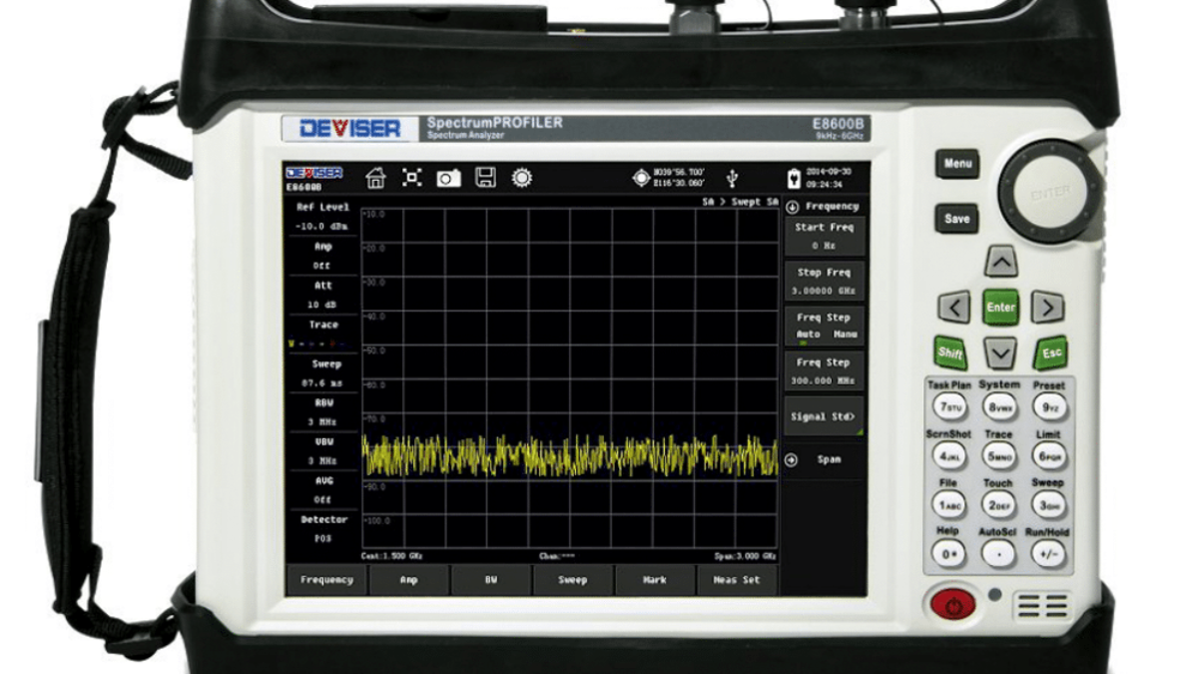Hit the 4 ScrnShot key

coord(949,456)
